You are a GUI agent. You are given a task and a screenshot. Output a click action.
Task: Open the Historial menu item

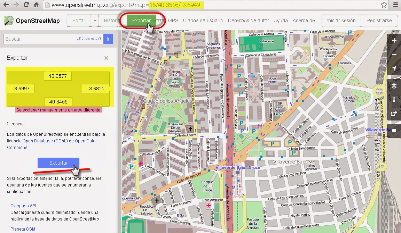point(112,20)
